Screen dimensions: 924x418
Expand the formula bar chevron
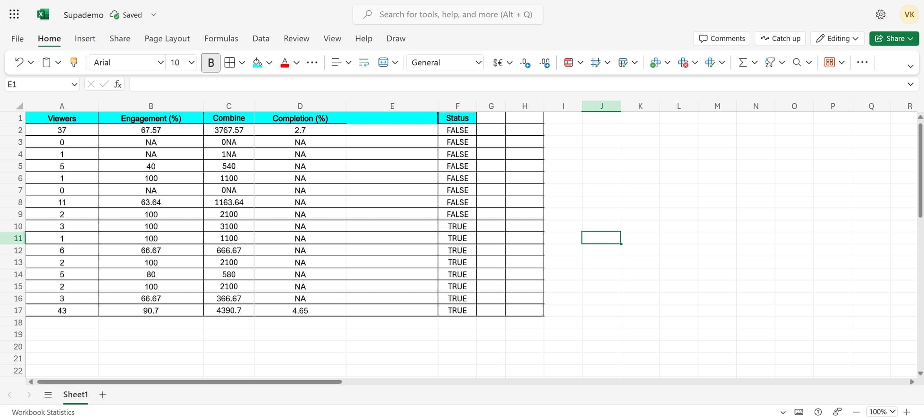tap(910, 84)
